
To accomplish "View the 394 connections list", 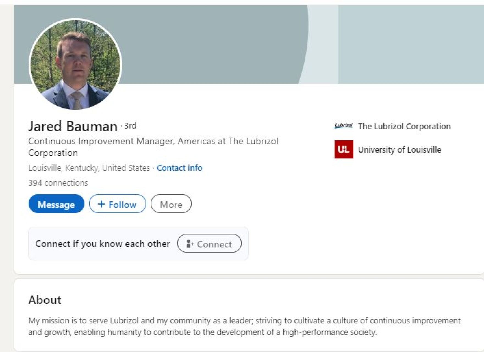I will click(58, 183).
